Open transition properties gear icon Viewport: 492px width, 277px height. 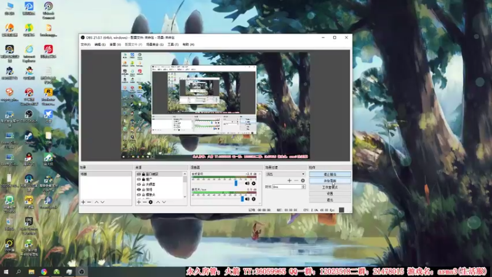point(303,180)
